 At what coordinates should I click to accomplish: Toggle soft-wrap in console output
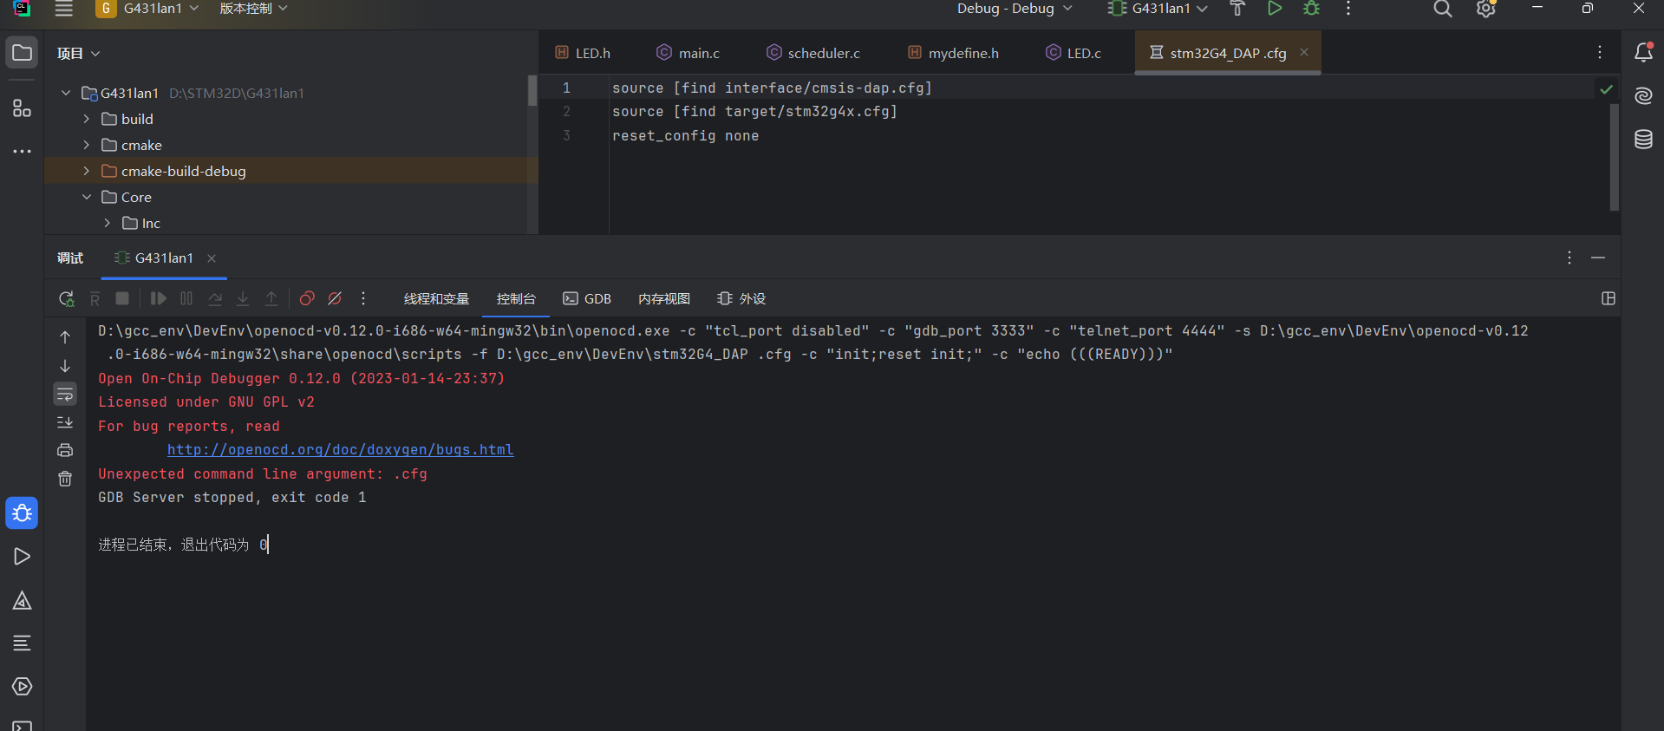65,395
